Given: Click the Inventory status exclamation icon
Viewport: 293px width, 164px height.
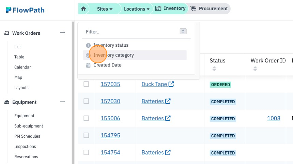Looking at the screenshot, I should pyautogui.click(x=88, y=45).
